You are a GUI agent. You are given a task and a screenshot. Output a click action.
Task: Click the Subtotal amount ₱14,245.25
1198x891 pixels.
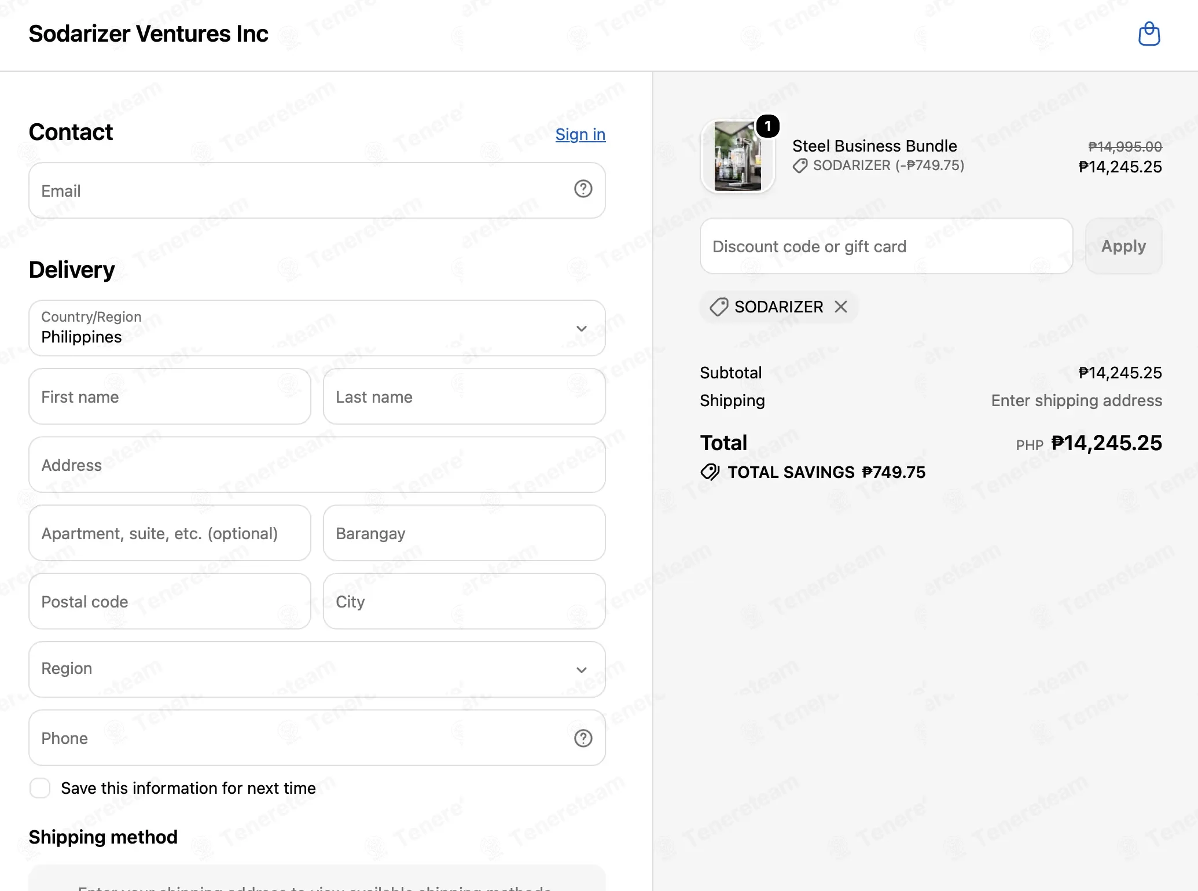point(1120,373)
